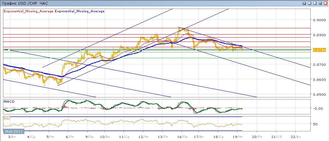Click the '11/Ср' date label
329x141 pixels.
click(x=125, y=137)
